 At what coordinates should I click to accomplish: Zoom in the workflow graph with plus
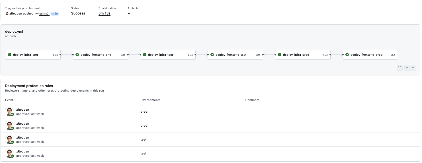[413, 68]
